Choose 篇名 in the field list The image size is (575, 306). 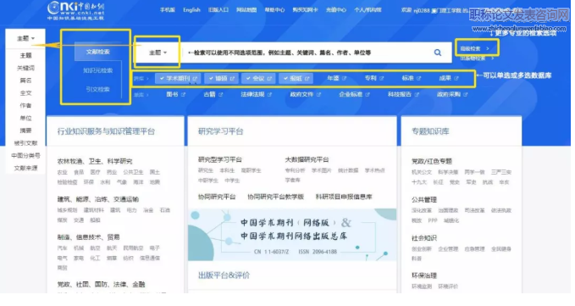pos(25,81)
